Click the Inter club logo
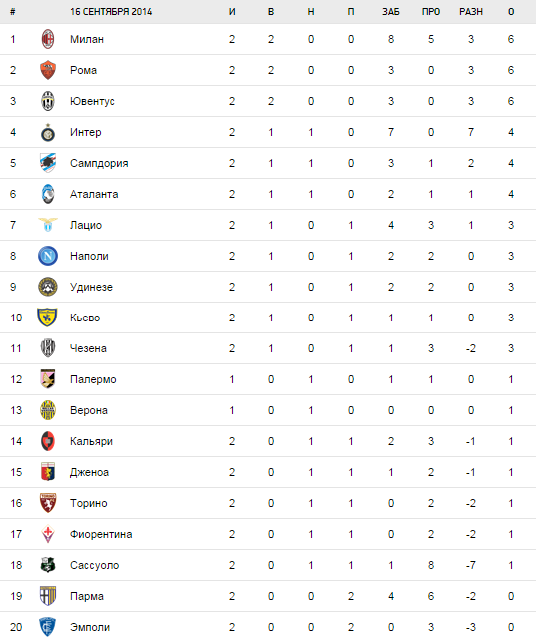 [x=48, y=132]
